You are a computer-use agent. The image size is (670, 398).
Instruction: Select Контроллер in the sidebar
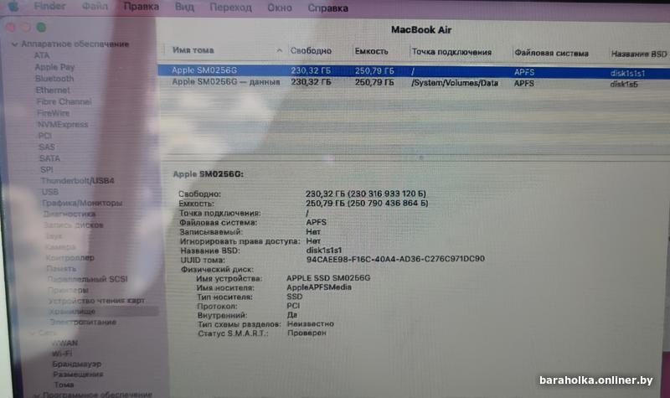(70, 258)
